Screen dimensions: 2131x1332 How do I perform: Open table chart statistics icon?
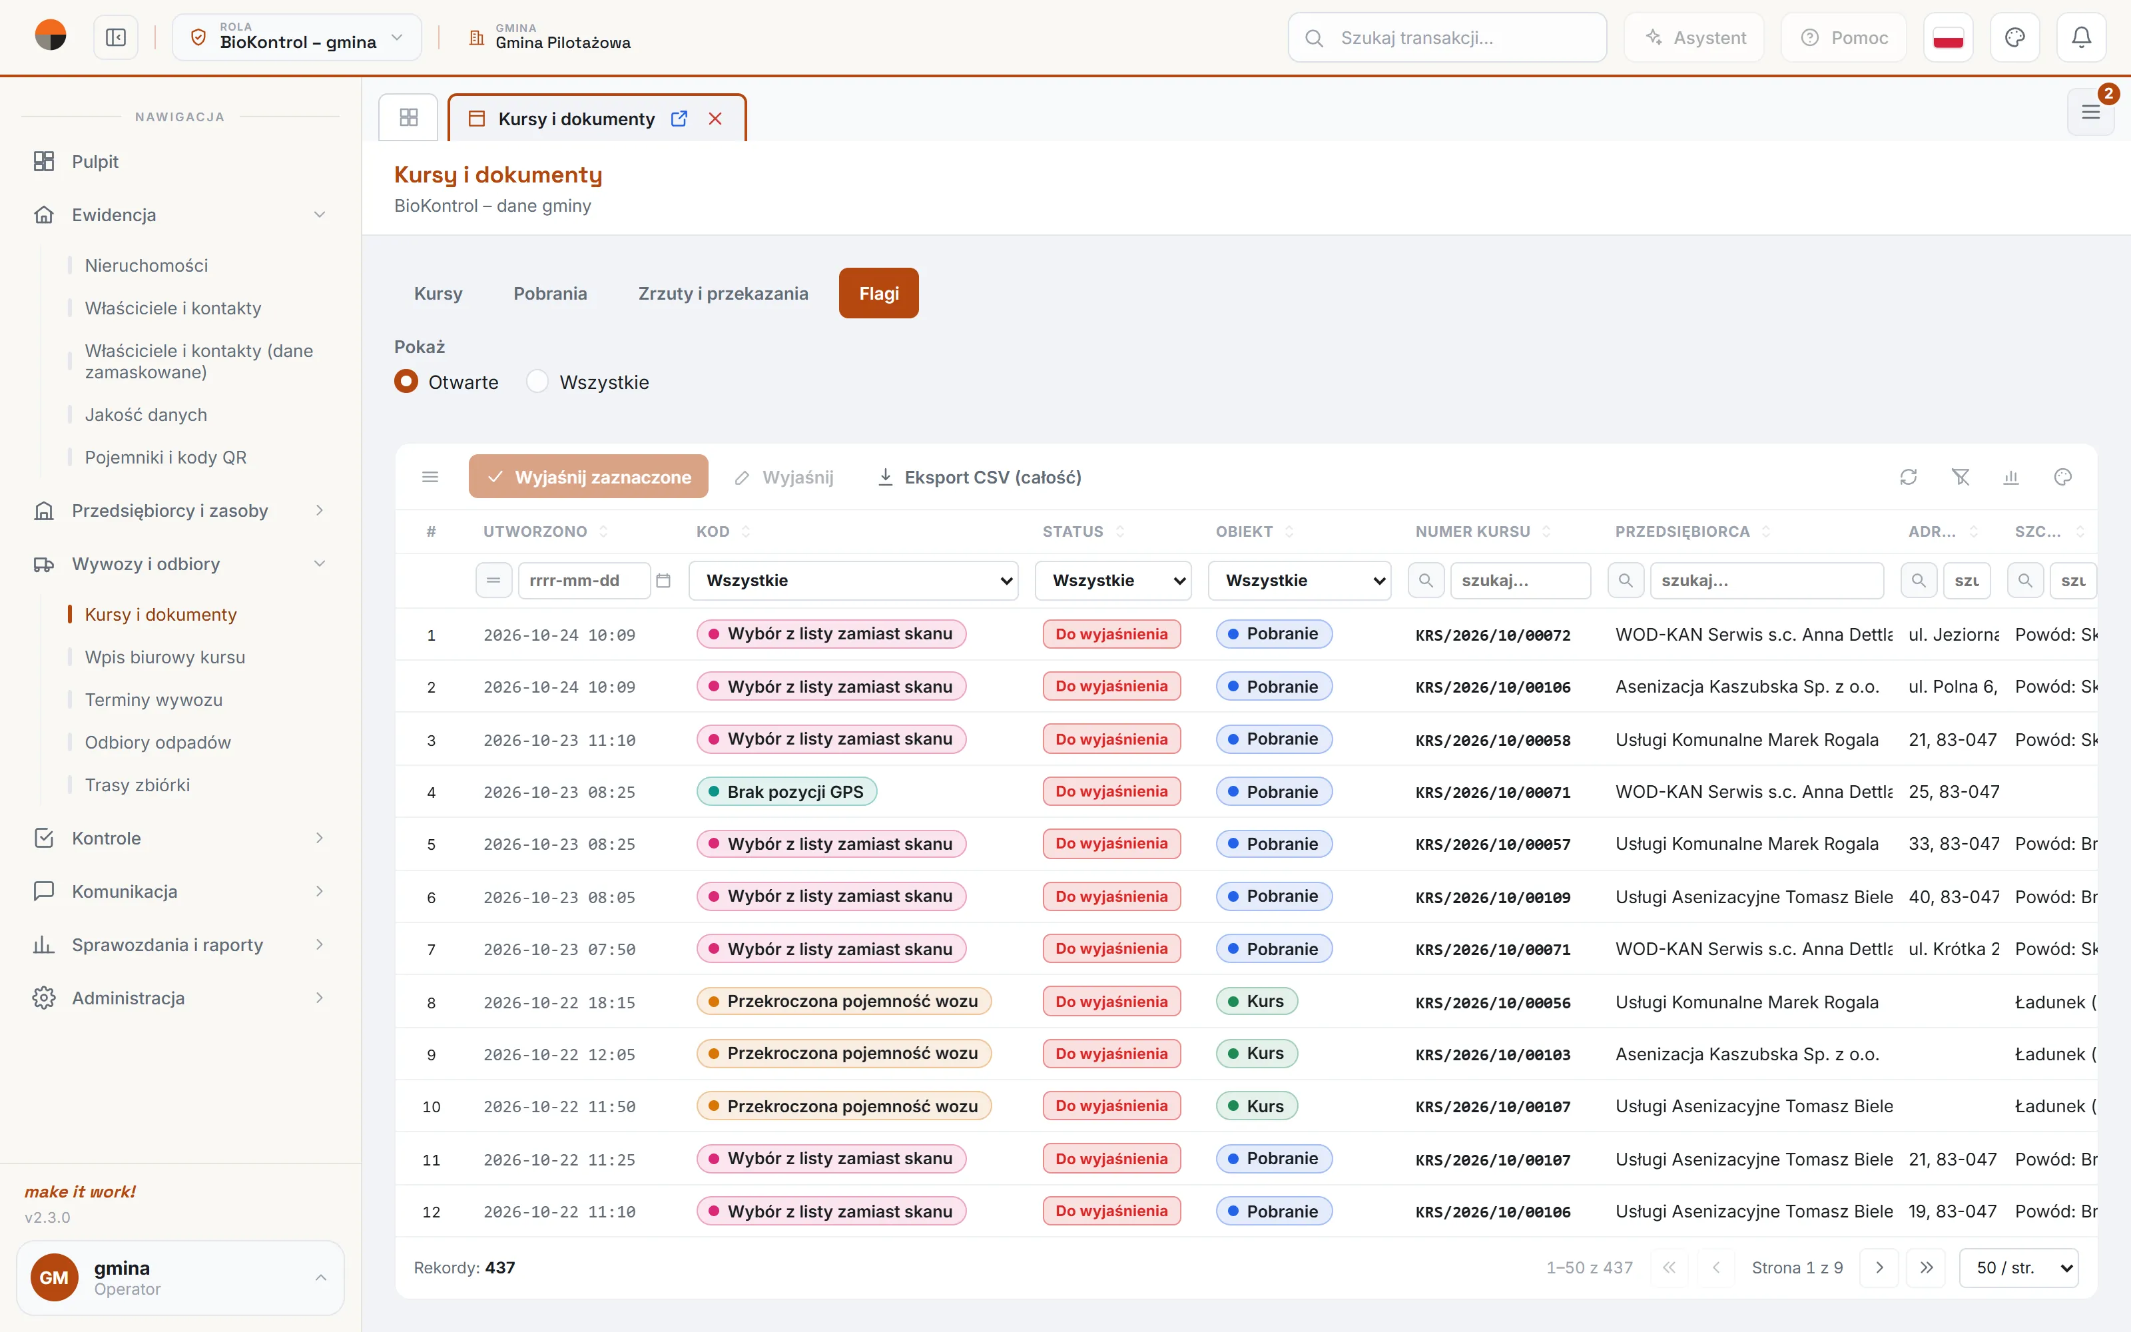[x=2011, y=478]
